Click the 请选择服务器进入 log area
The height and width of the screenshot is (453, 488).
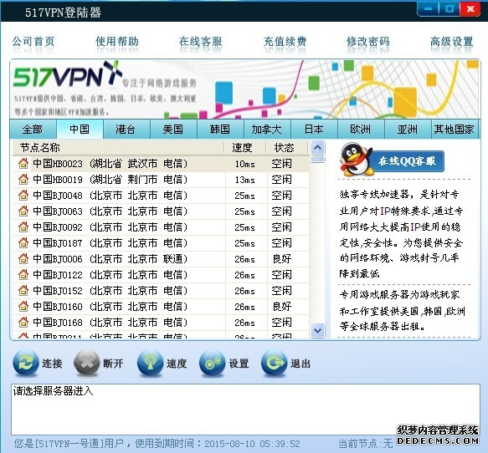tap(245, 410)
